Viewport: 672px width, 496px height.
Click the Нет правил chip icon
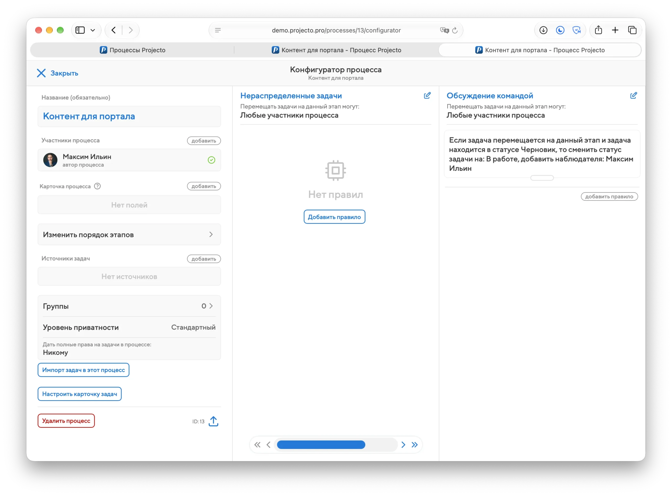coord(336,171)
